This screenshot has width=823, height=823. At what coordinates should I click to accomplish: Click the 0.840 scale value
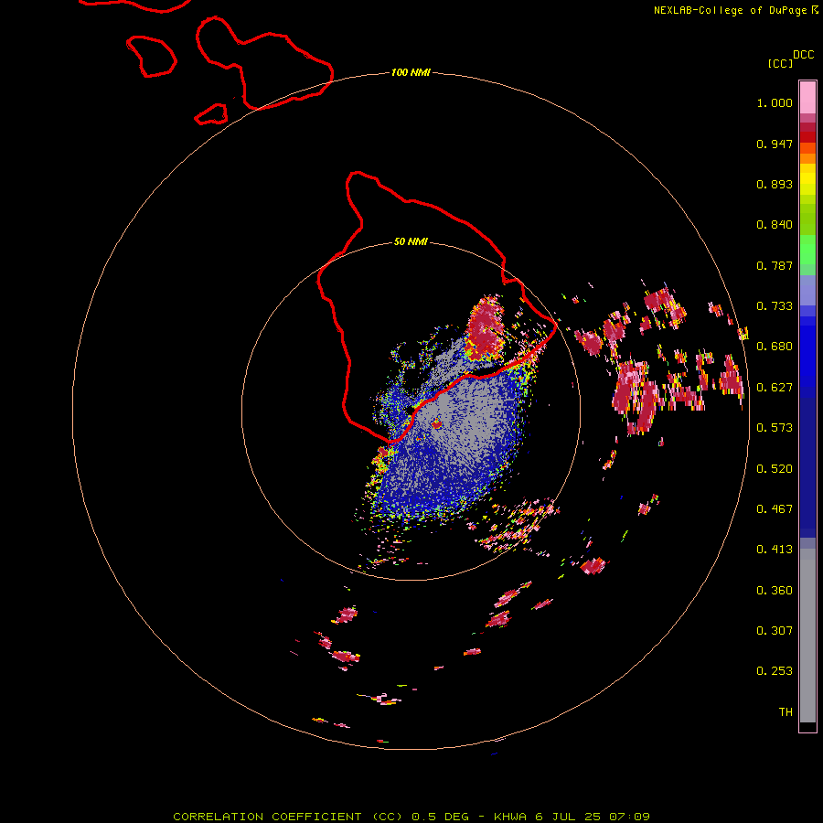pos(775,225)
